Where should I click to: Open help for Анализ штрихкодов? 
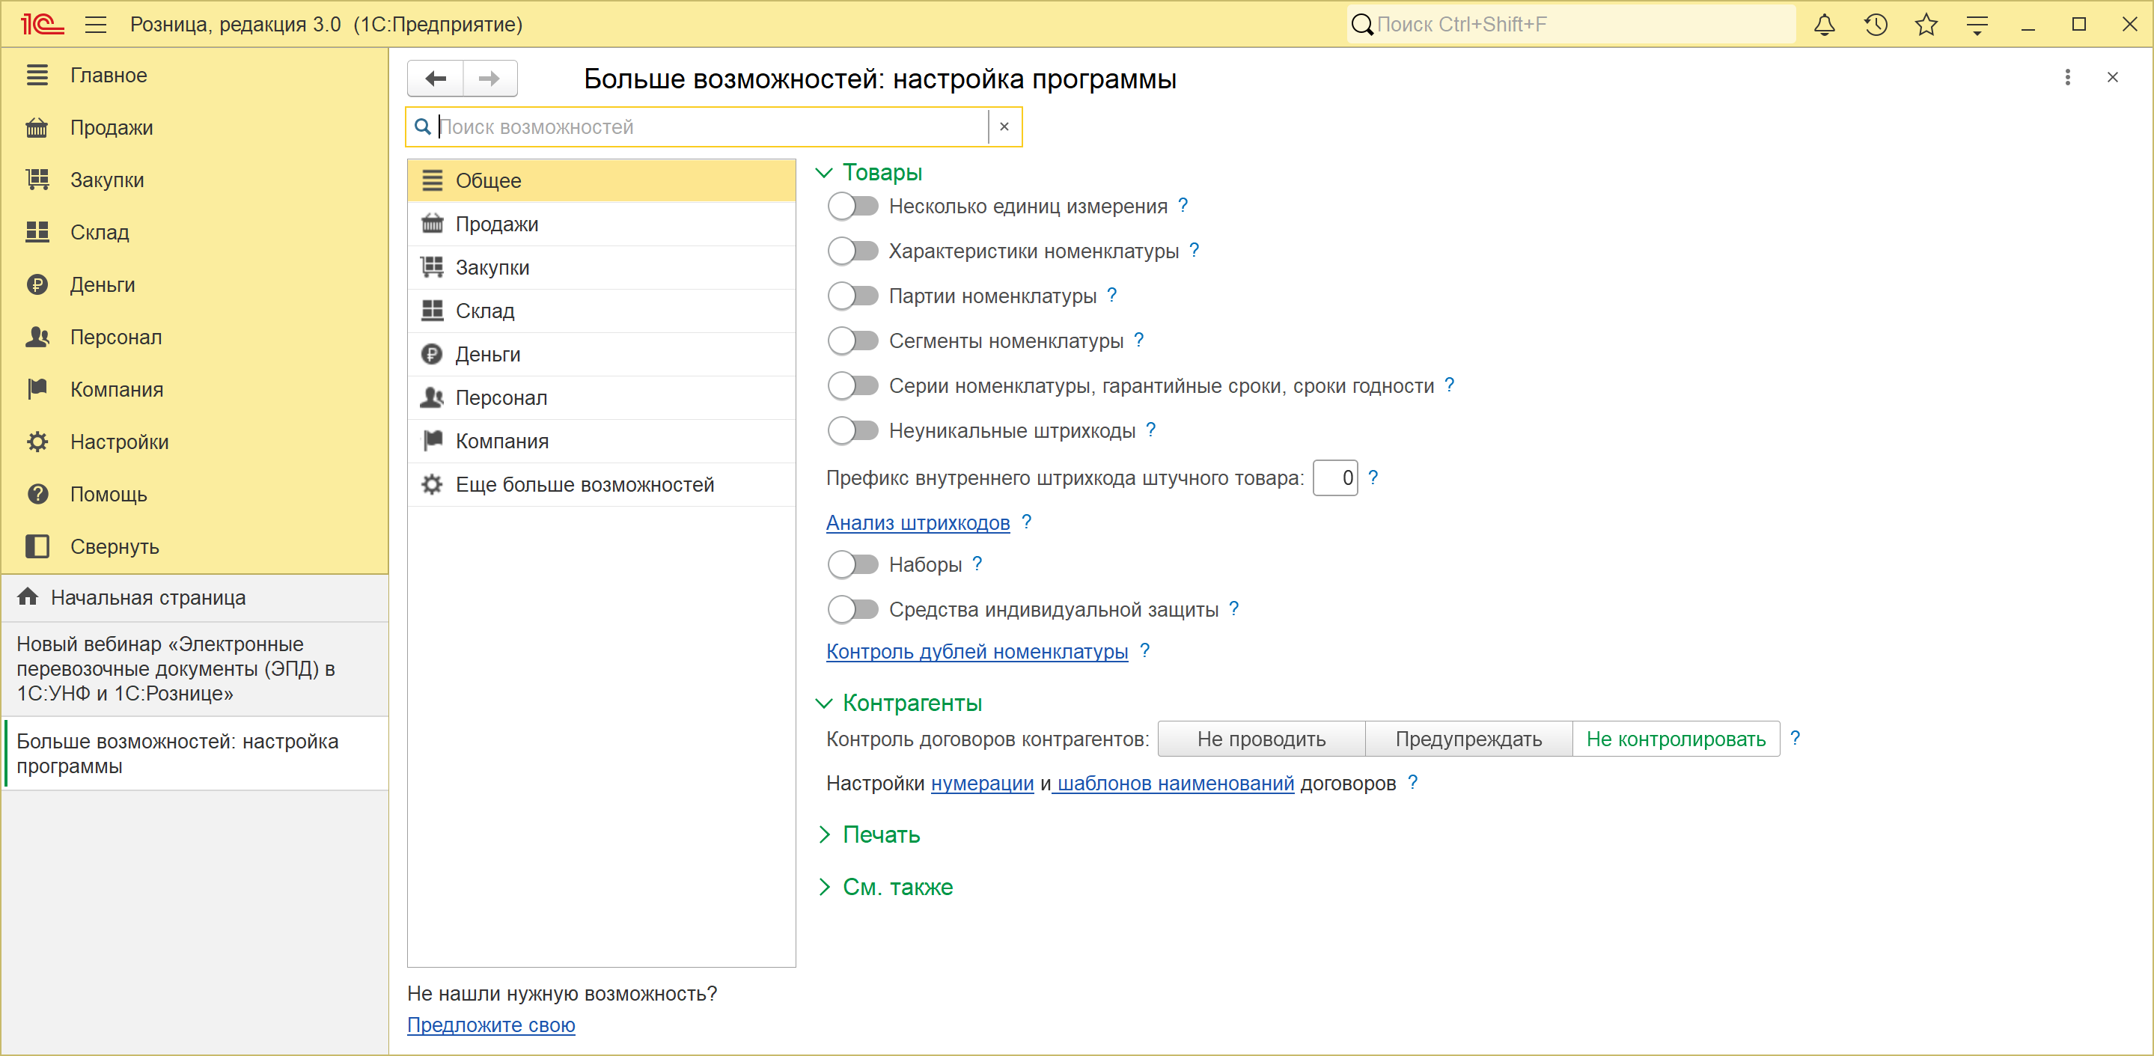point(1026,522)
